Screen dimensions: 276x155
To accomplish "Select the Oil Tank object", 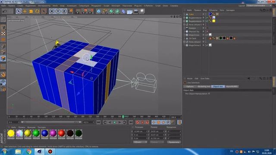I will point(192,38).
